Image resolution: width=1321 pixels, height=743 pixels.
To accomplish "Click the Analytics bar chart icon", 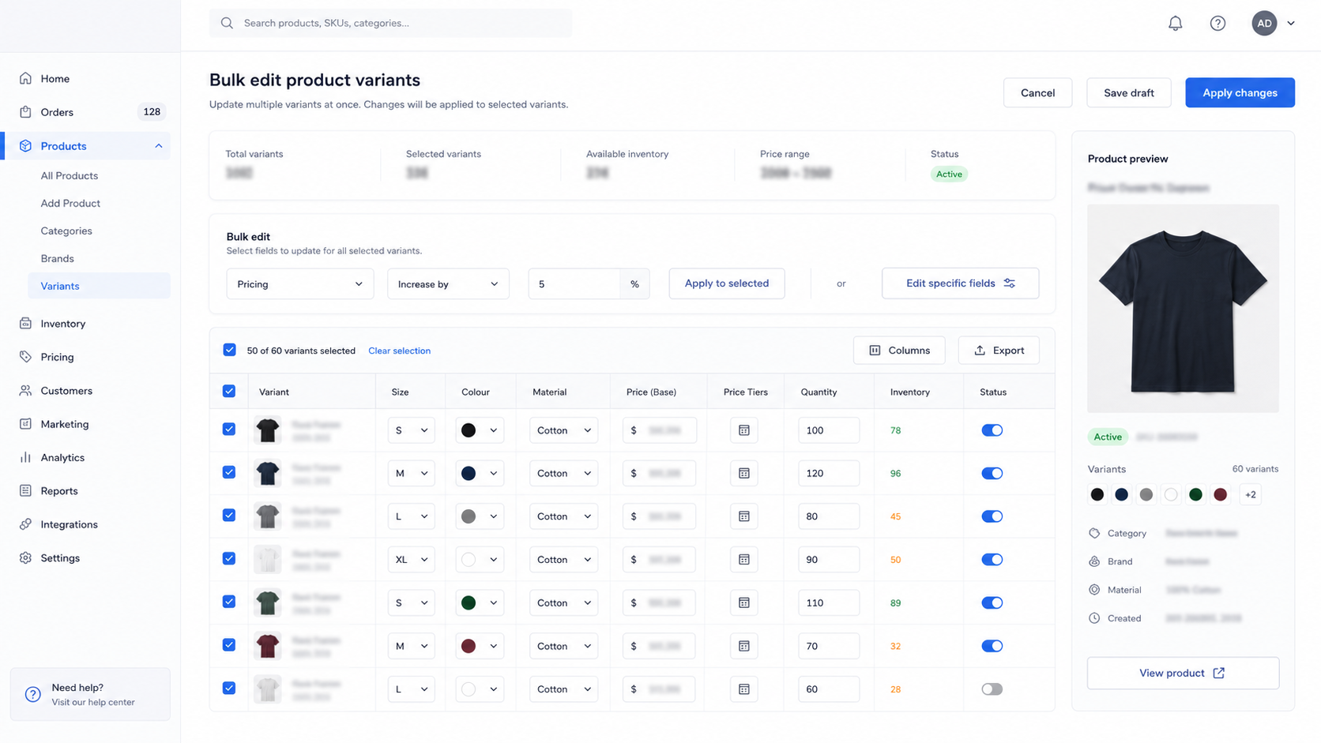I will 25,457.
